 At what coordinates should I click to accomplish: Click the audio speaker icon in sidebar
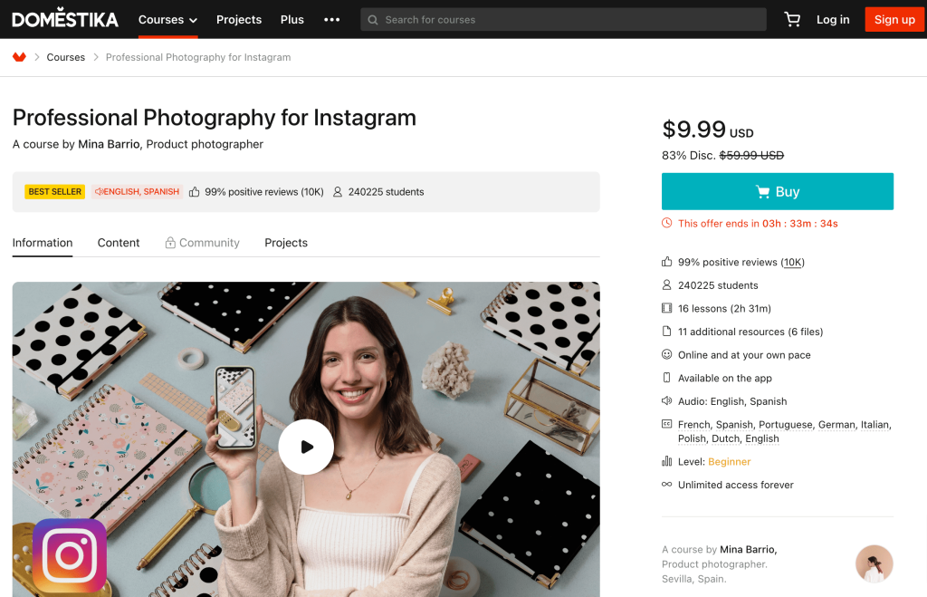(x=667, y=400)
